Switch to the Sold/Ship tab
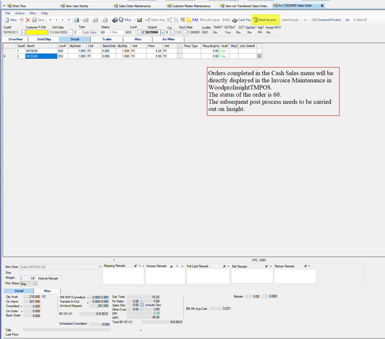Image resolution: width=385 pixels, height=339 pixels. (44, 39)
